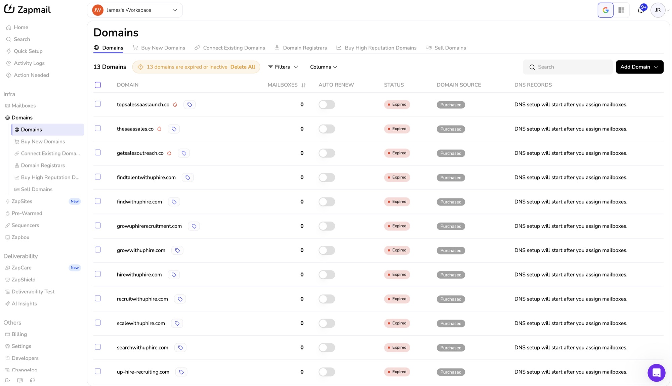Click the domain Search input field
This screenshot has height=386, width=672.
click(x=568, y=67)
